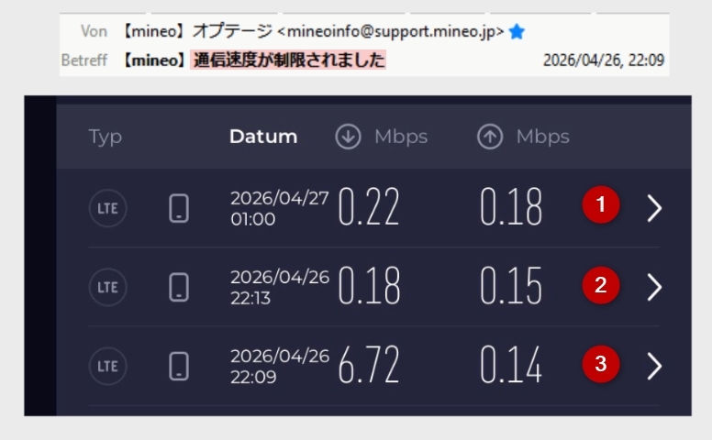Click red marker number 2
The height and width of the screenshot is (440, 712).
[601, 285]
